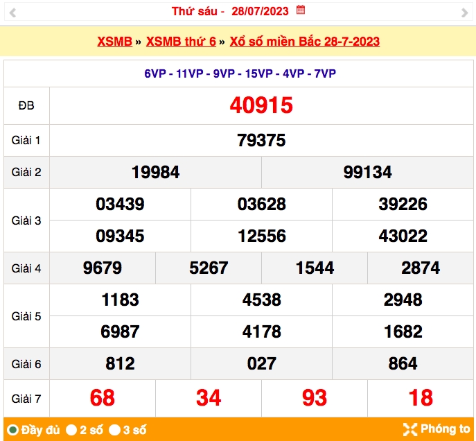This screenshot has height=441, width=476.
Task: Click the Giải 7 number 93
Action: tap(315, 398)
